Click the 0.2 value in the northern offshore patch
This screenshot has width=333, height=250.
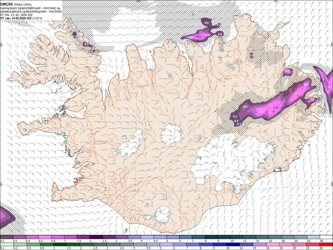219,25
